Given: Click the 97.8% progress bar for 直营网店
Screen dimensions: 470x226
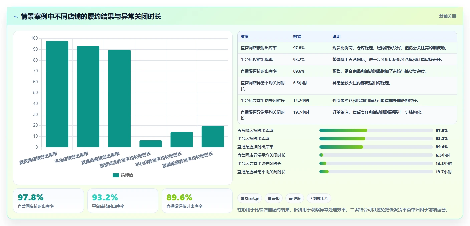Looking at the screenshot, I should click(376, 130).
